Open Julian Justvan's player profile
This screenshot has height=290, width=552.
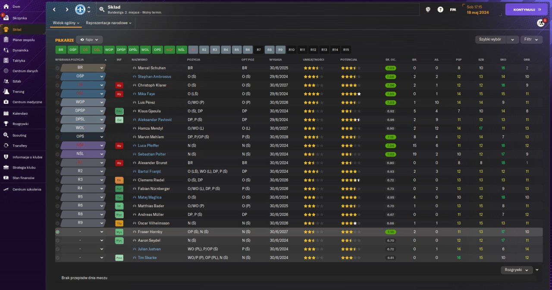(x=149, y=249)
